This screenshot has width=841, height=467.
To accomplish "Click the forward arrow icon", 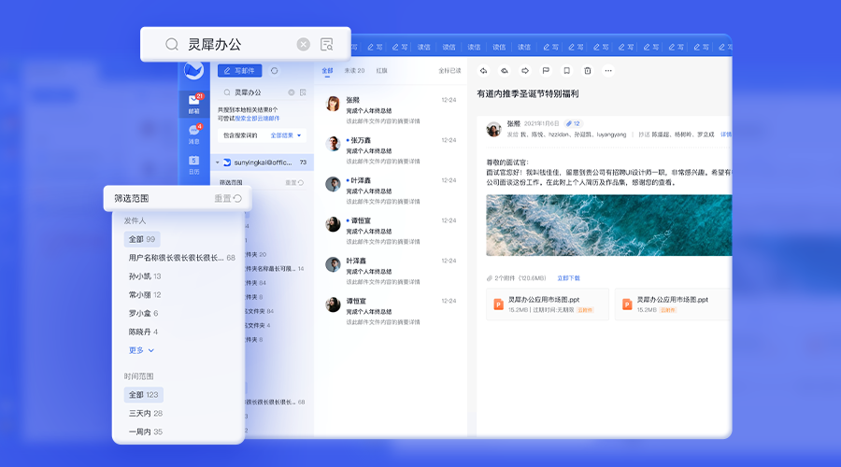I will [525, 71].
